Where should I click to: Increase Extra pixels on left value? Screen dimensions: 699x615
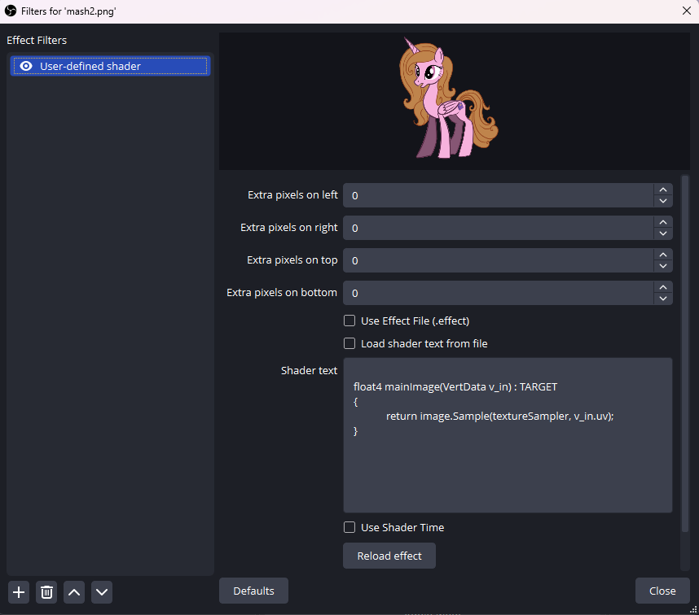tap(663, 190)
